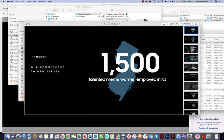Open the Window menu
224x140 pixels.
[x=42, y=1]
